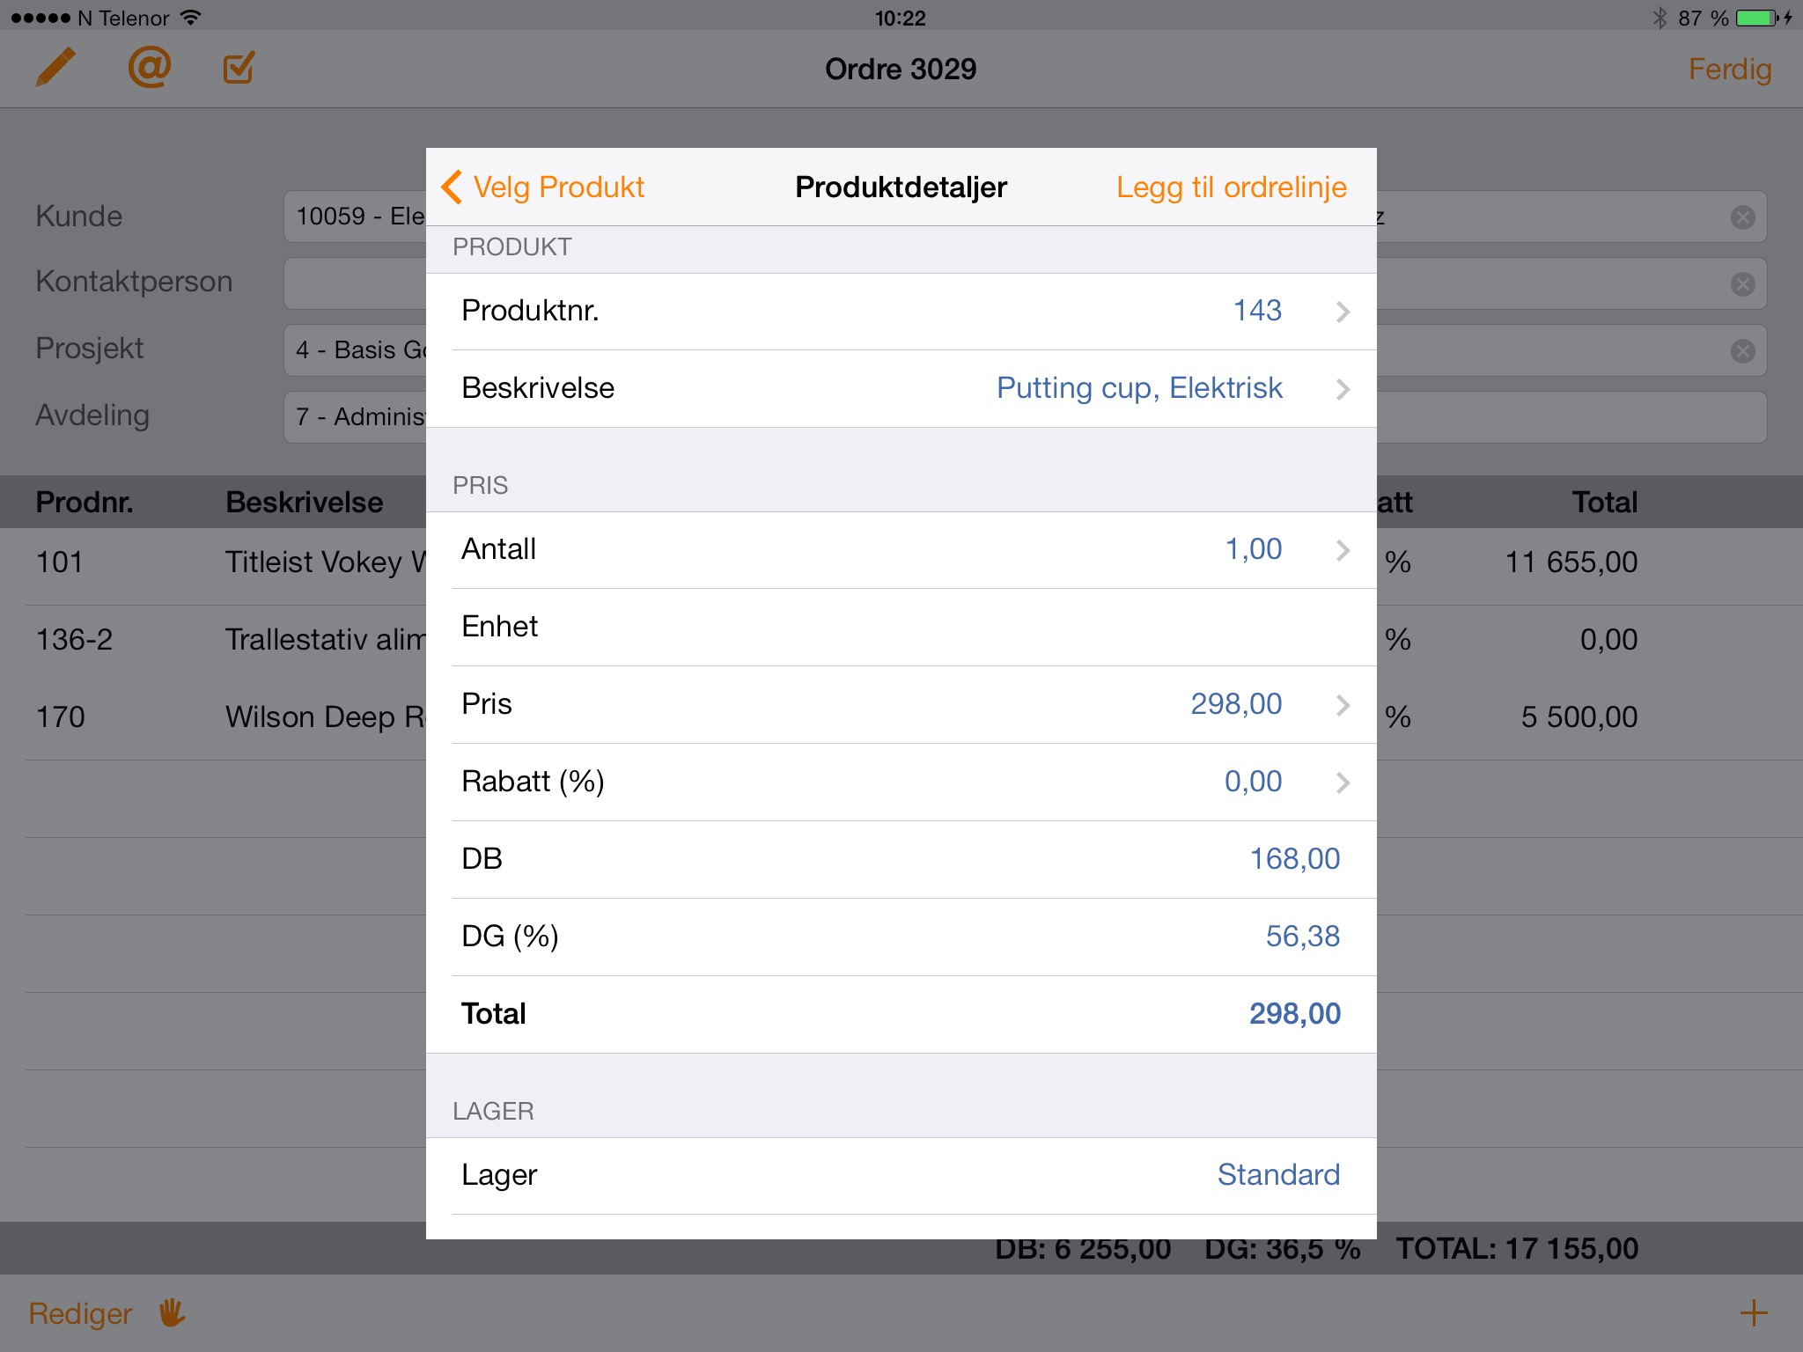This screenshot has width=1803, height=1352.
Task: Clear the Kunde field with its X icon
Action: click(x=1742, y=217)
